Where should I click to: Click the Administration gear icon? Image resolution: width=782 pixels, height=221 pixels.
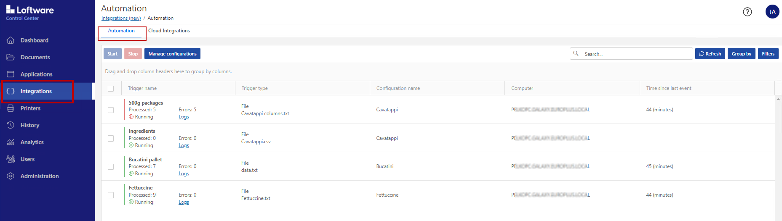click(x=11, y=176)
